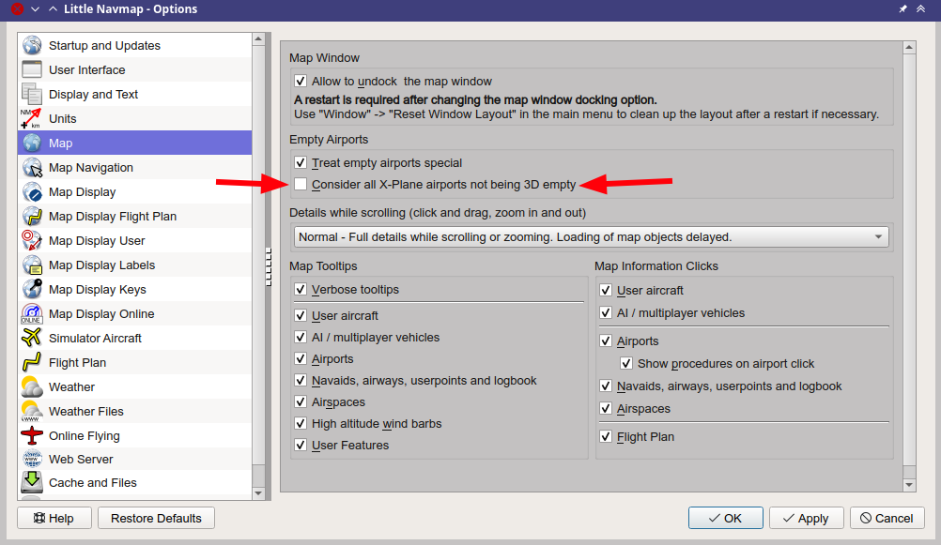Click the Weather Files icon
This screenshot has height=545, width=941.
pyautogui.click(x=32, y=411)
